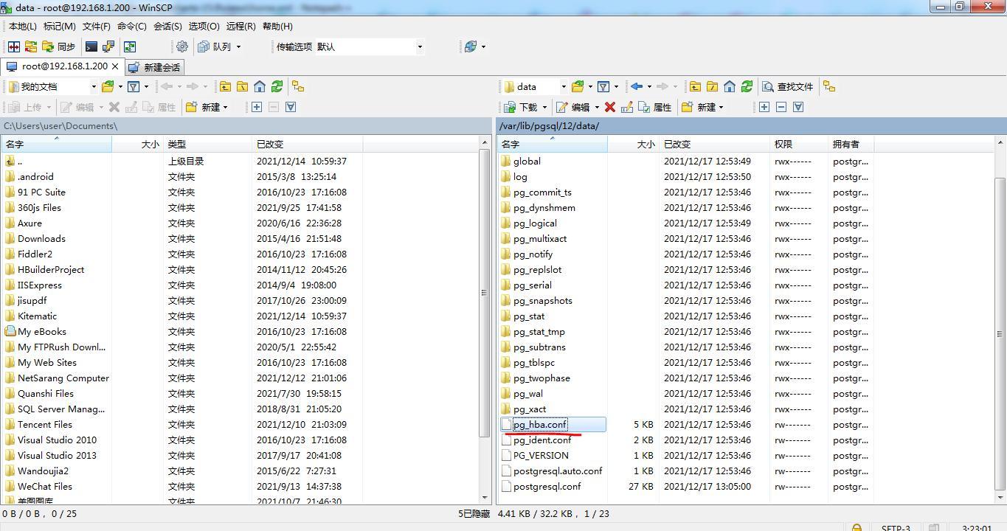The width and height of the screenshot is (1007, 531).
Task: Refresh the remote data directory panel
Action: [747, 86]
